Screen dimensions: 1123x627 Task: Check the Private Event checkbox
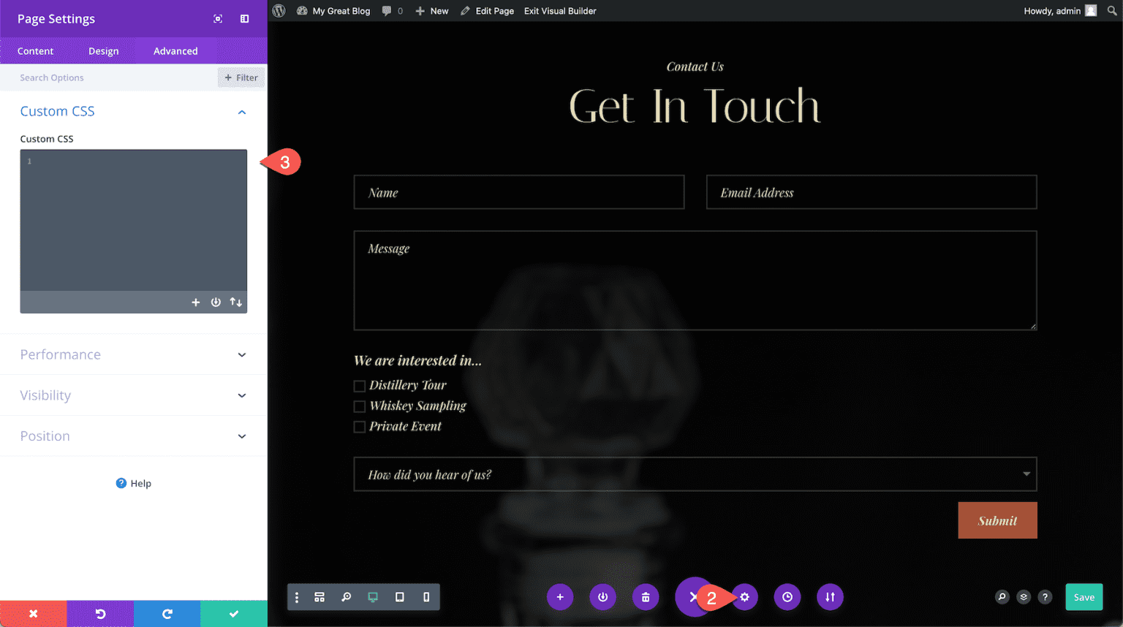[359, 426]
